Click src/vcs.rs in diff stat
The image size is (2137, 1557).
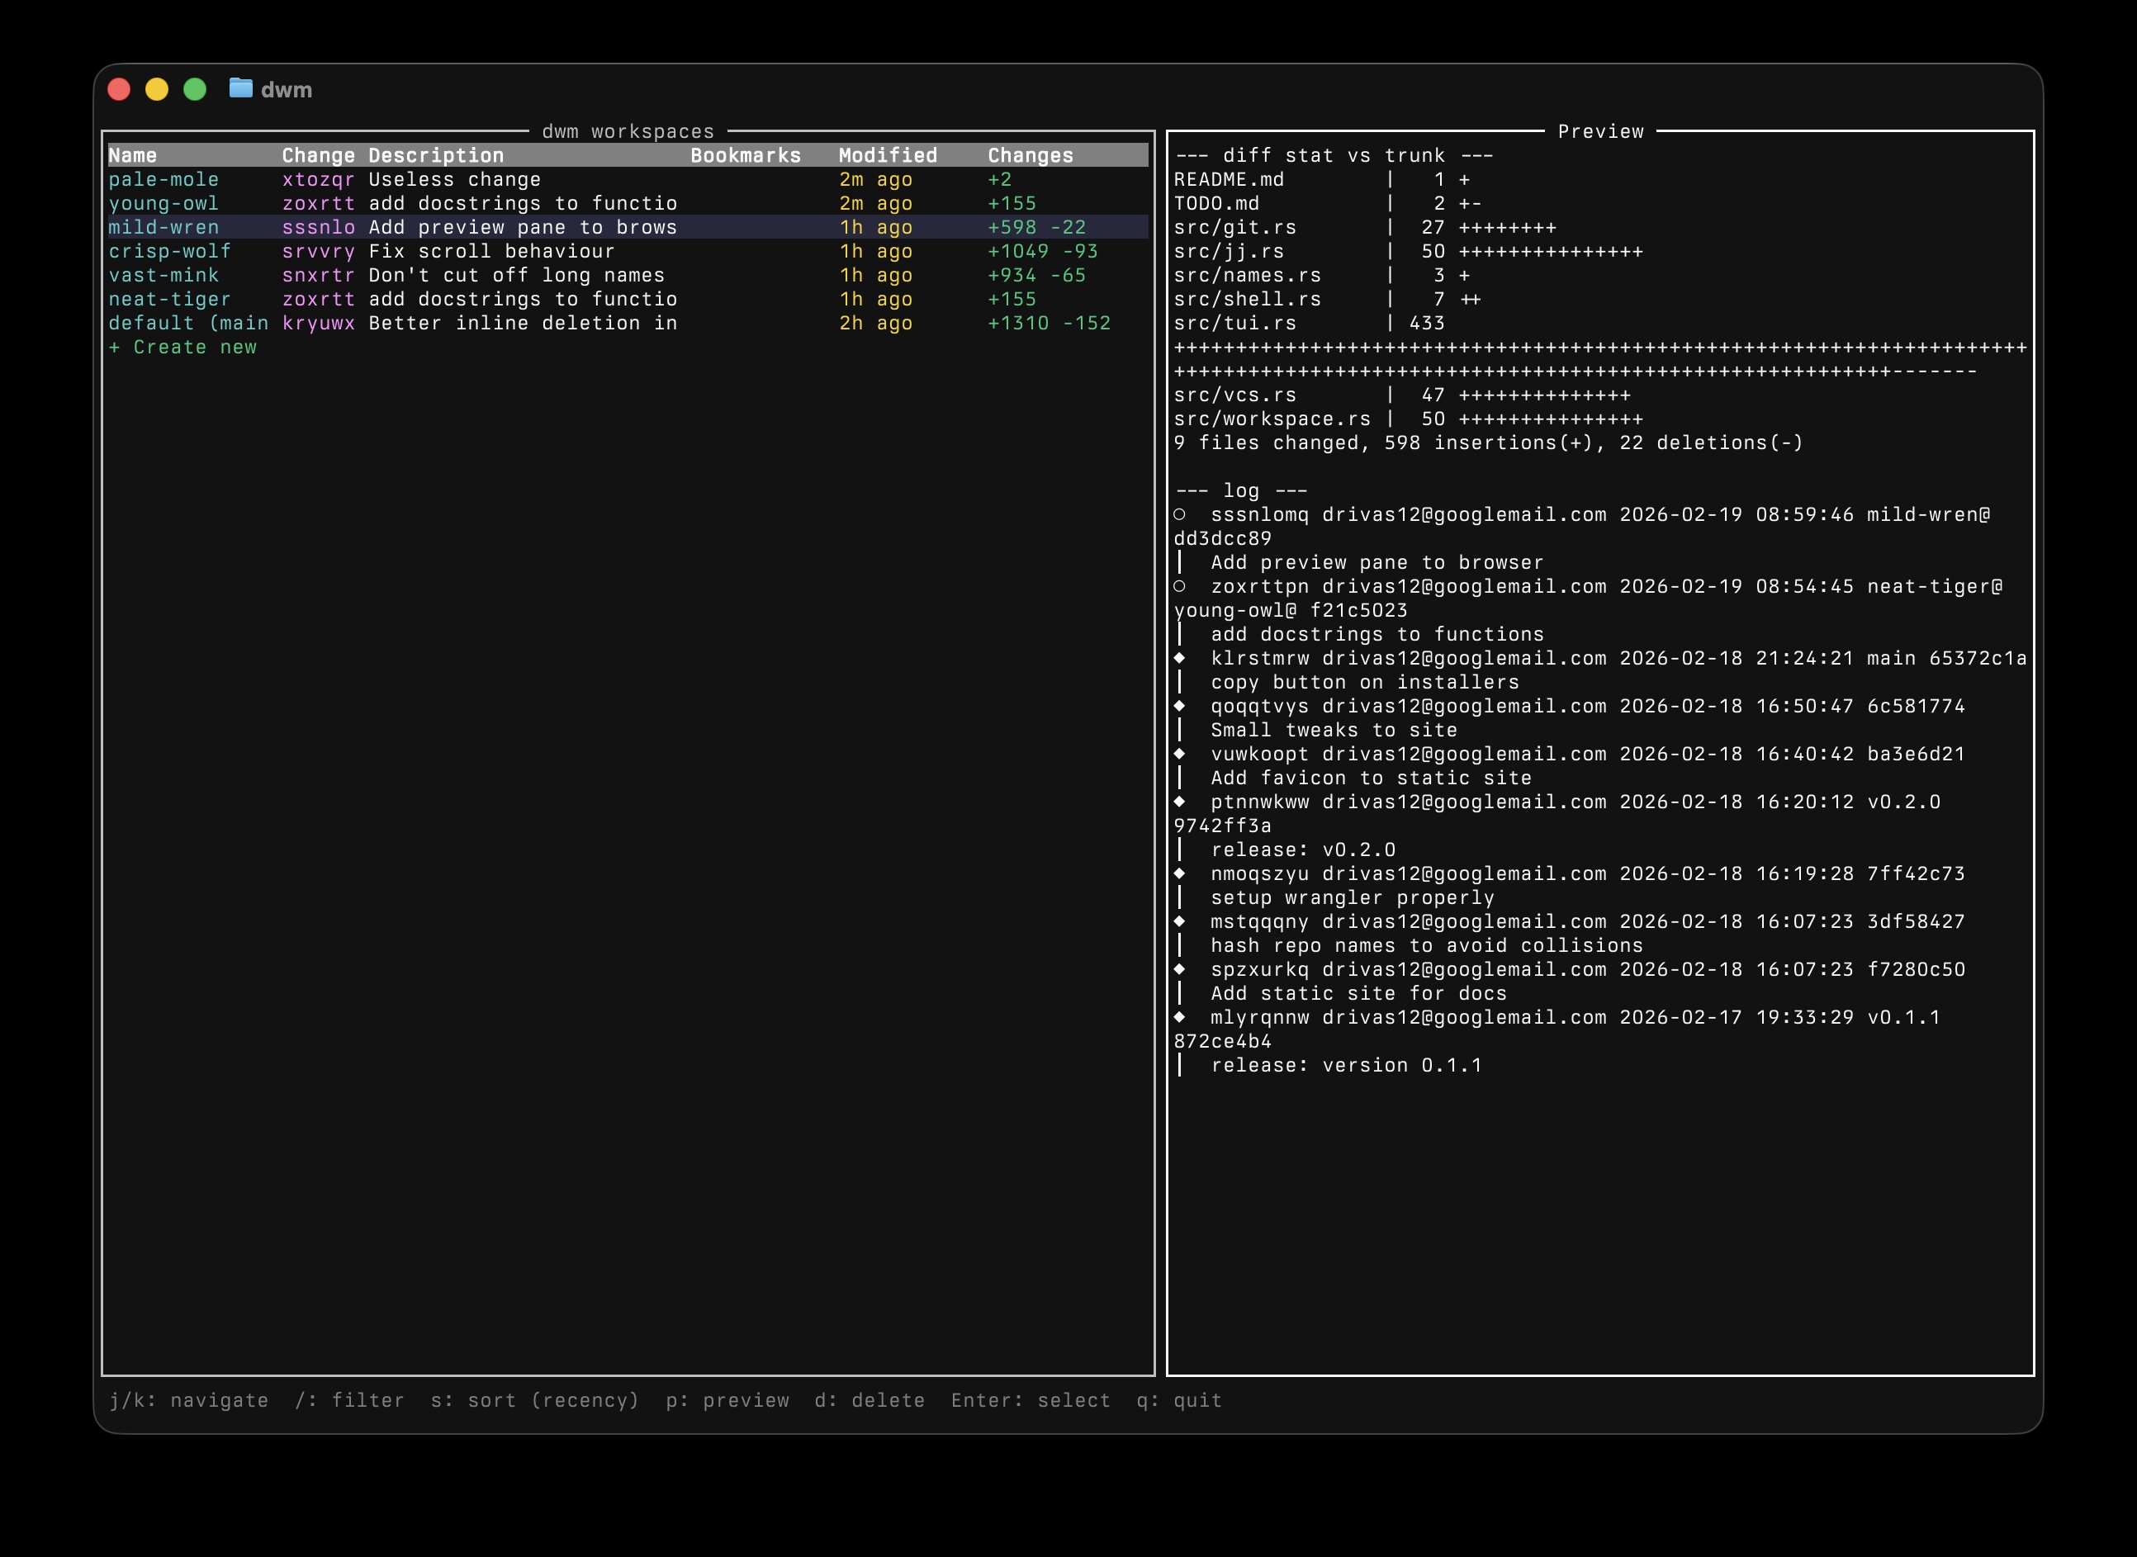pyautogui.click(x=1234, y=395)
